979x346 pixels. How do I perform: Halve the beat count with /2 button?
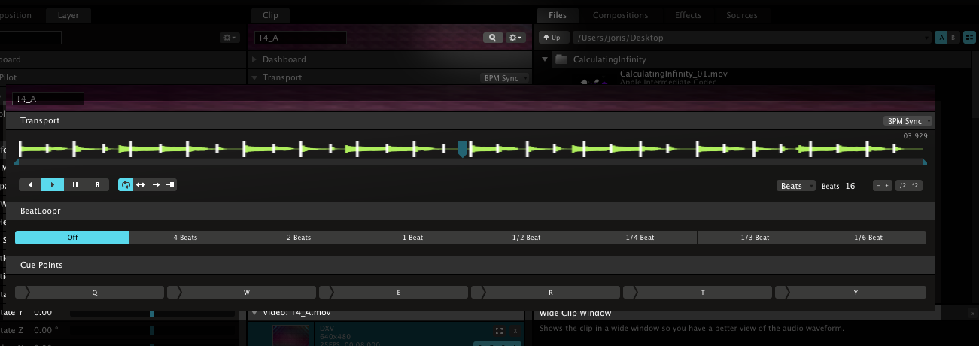(901, 186)
